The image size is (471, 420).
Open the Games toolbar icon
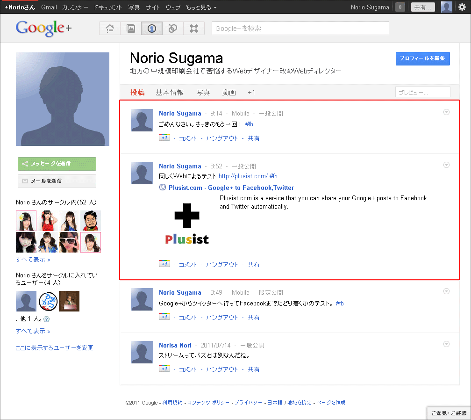click(194, 29)
